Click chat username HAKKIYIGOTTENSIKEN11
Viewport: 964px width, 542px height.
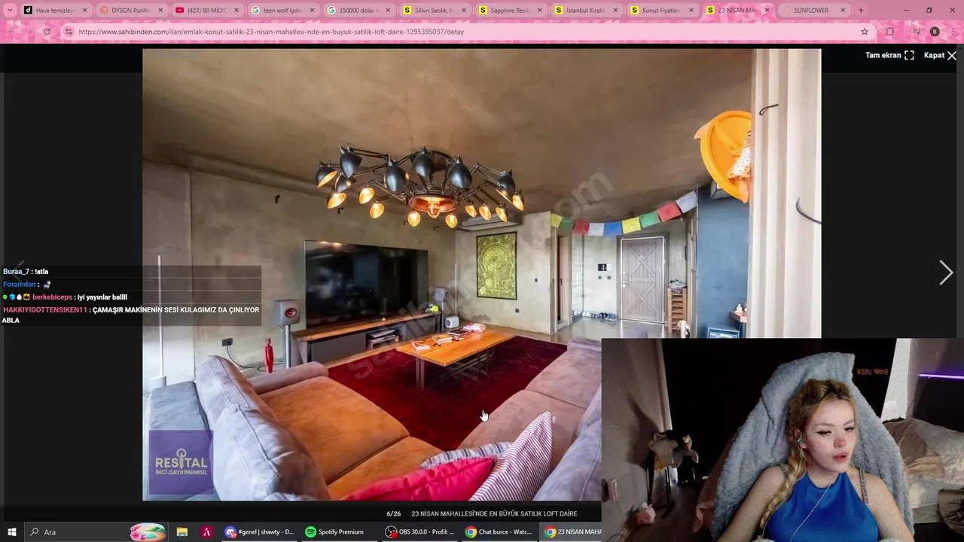coord(45,309)
